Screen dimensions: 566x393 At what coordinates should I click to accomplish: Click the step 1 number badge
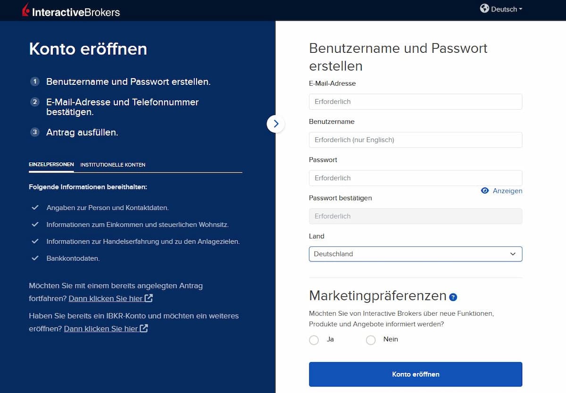[x=34, y=82]
